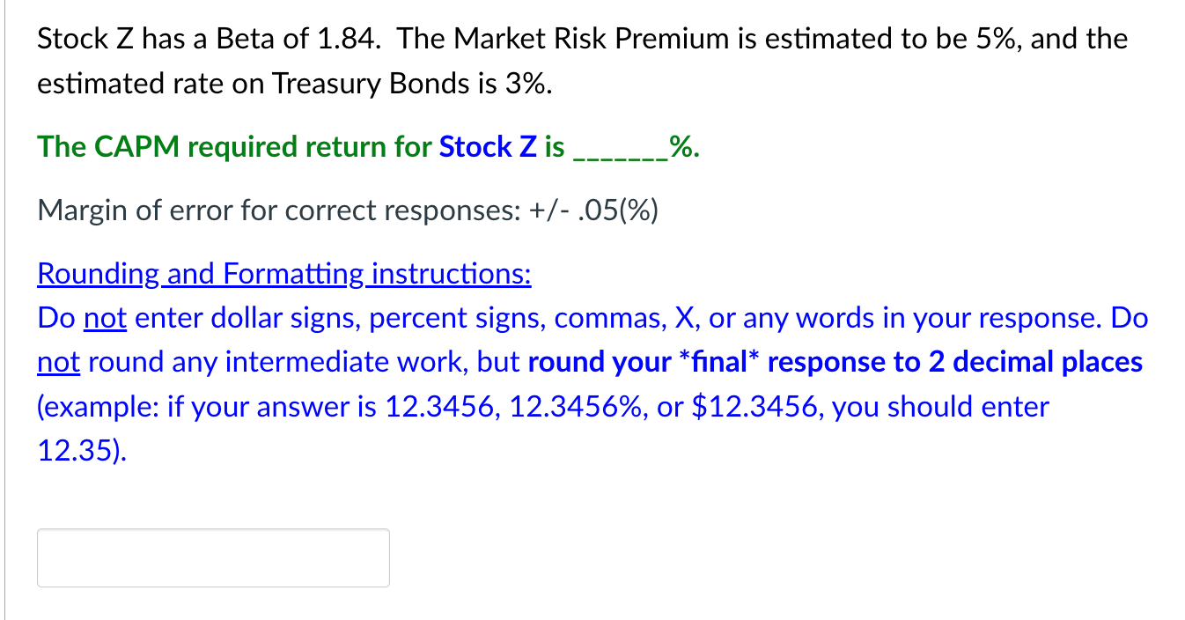Screen dimensions: 1185x620
Task: Click underlined "not" before "enter dollar signs"
Action: click(106, 319)
